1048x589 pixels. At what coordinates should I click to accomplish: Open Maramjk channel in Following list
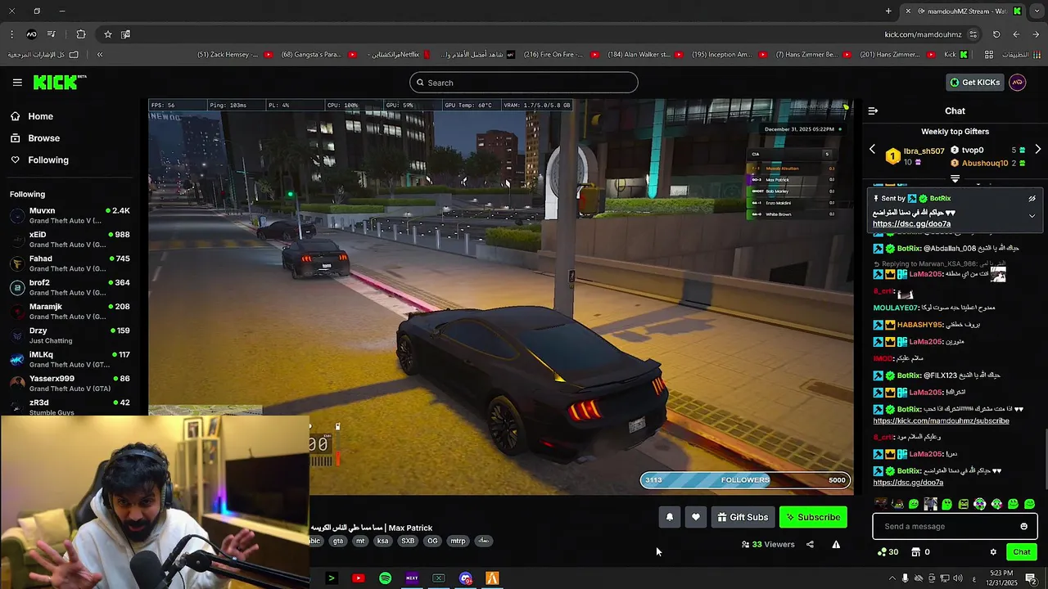(x=70, y=312)
